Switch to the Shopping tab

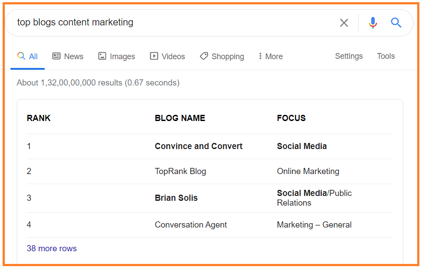click(x=222, y=56)
